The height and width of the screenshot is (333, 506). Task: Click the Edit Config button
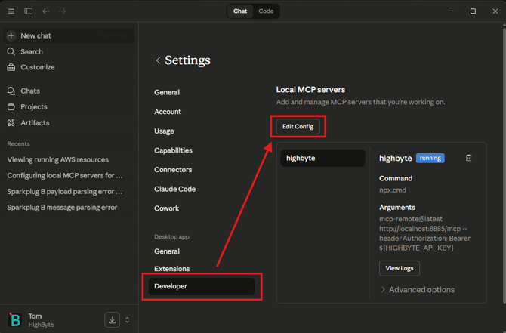(x=298, y=127)
